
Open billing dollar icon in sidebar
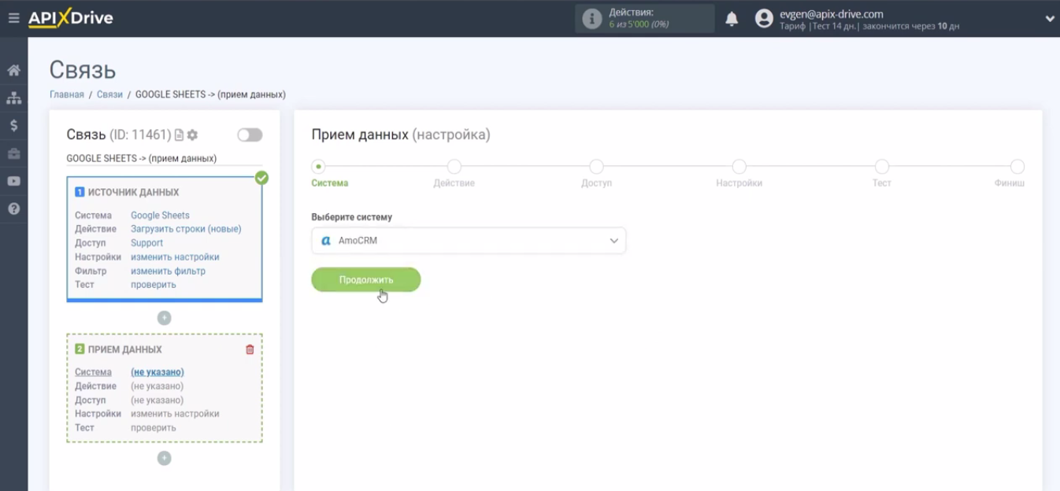click(13, 125)
